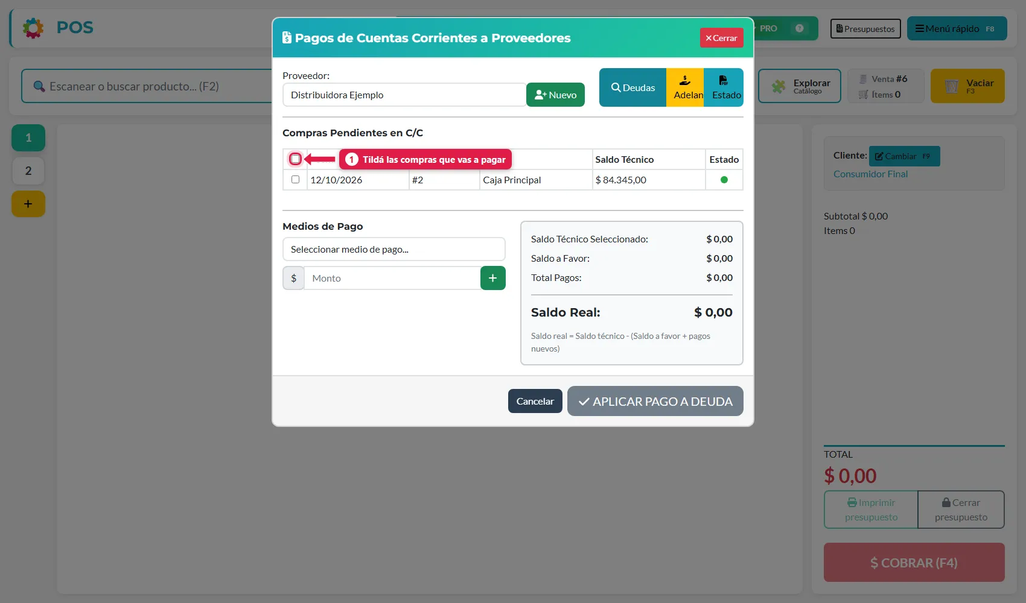Open the Deudas search button
Screen dimensions: 1026x603
pyautogui.click(x=632, y=87)
